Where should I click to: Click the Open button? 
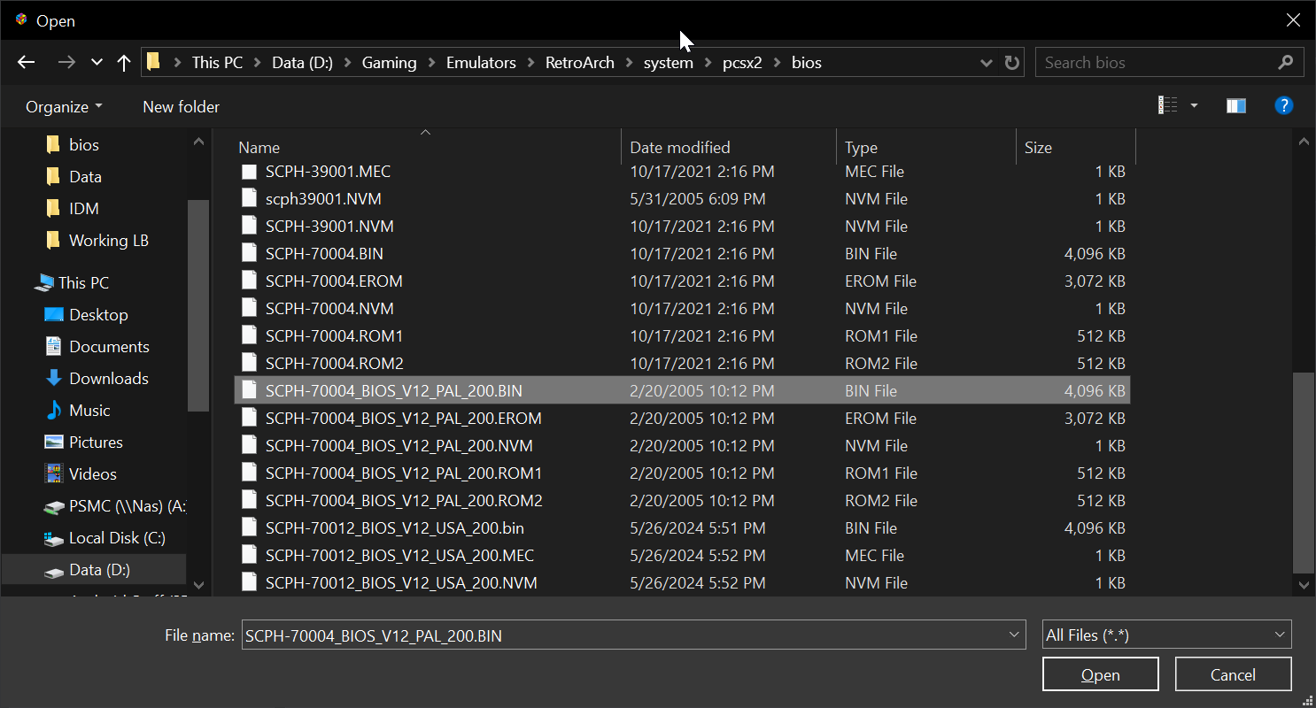pos(1100,674)
